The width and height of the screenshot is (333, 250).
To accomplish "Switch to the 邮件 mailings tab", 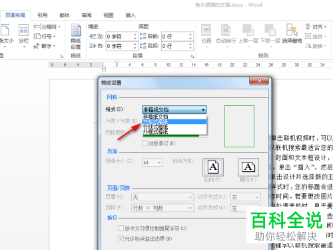I will pos(65,15).
